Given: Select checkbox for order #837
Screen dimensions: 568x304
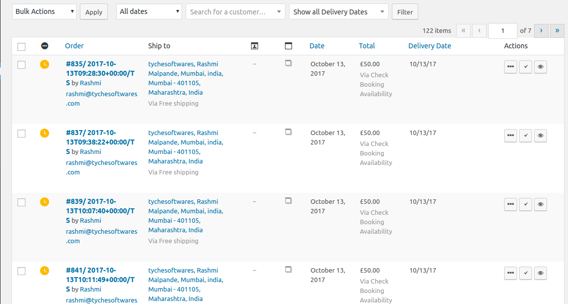Looking at the screenshot, I should [x=21, y=134].
